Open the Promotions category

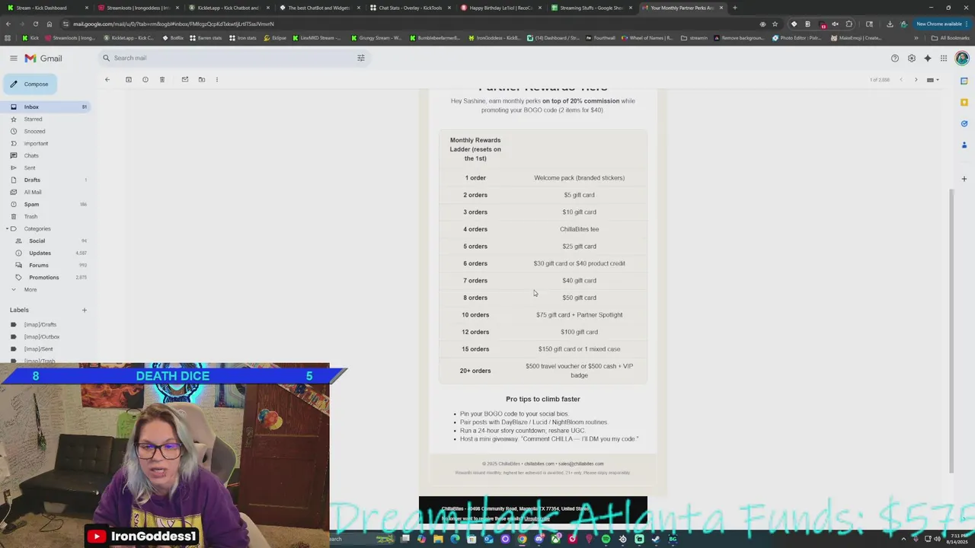tap(45, 277)
